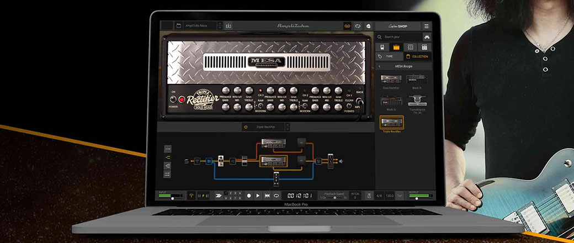Image resolution: width=574 pixels, height=243 pixels.
Task: Click the splitter block after the pedal
Action: coord(232,161)
